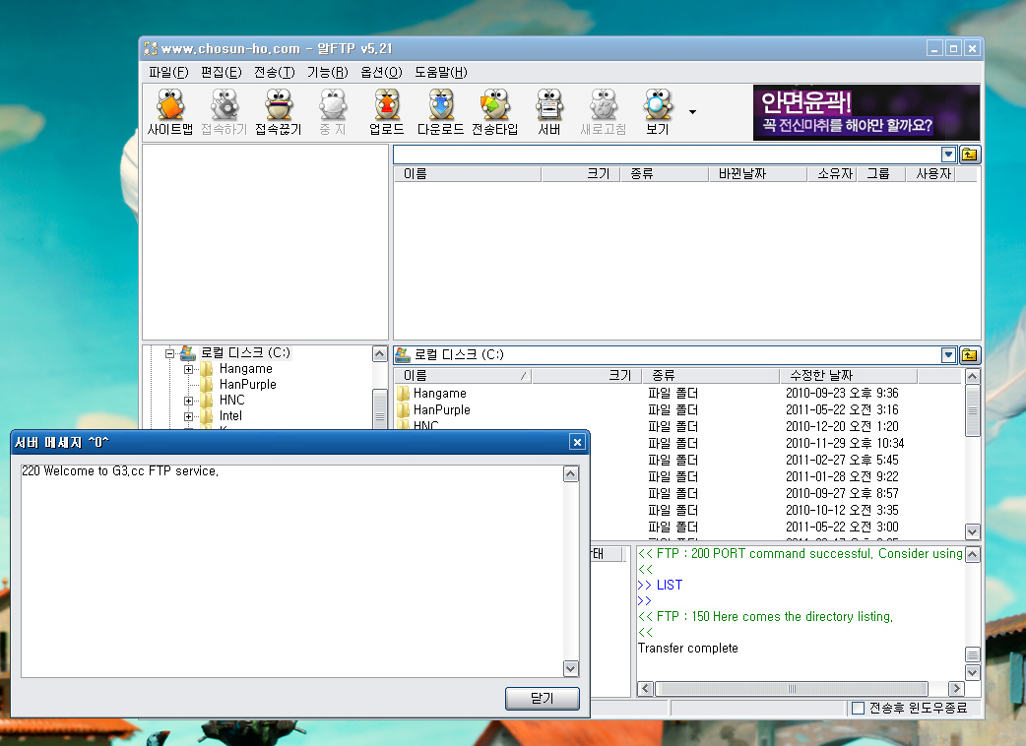
Task: Click server message scroll-down arrow
Action: (x=570, y=668)
